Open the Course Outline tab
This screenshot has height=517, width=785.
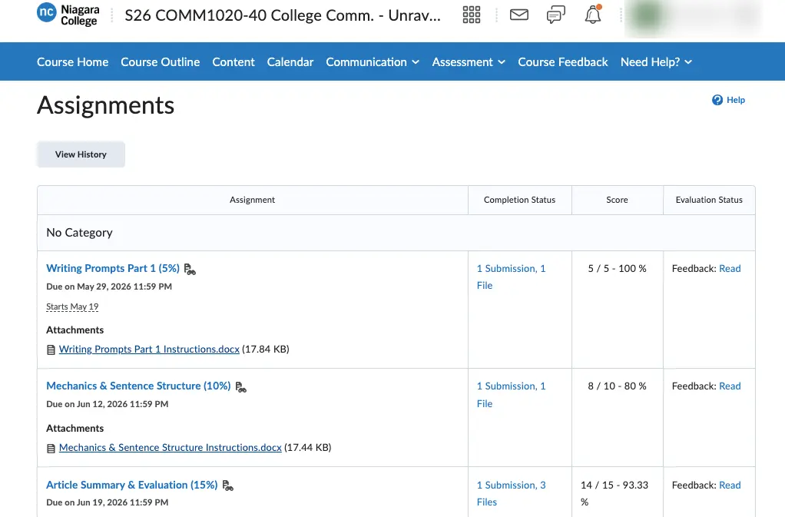(x=161, y=62)
